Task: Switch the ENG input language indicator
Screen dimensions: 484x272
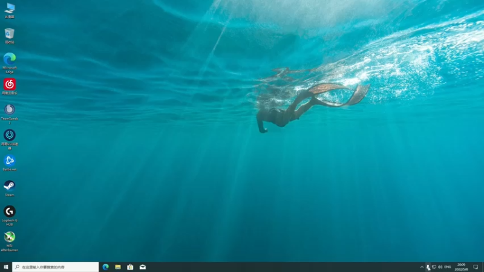Action: pyautogui.click(x=448, y=267)
